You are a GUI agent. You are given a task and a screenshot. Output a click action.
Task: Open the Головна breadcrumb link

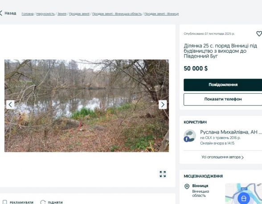pos(28,14)
